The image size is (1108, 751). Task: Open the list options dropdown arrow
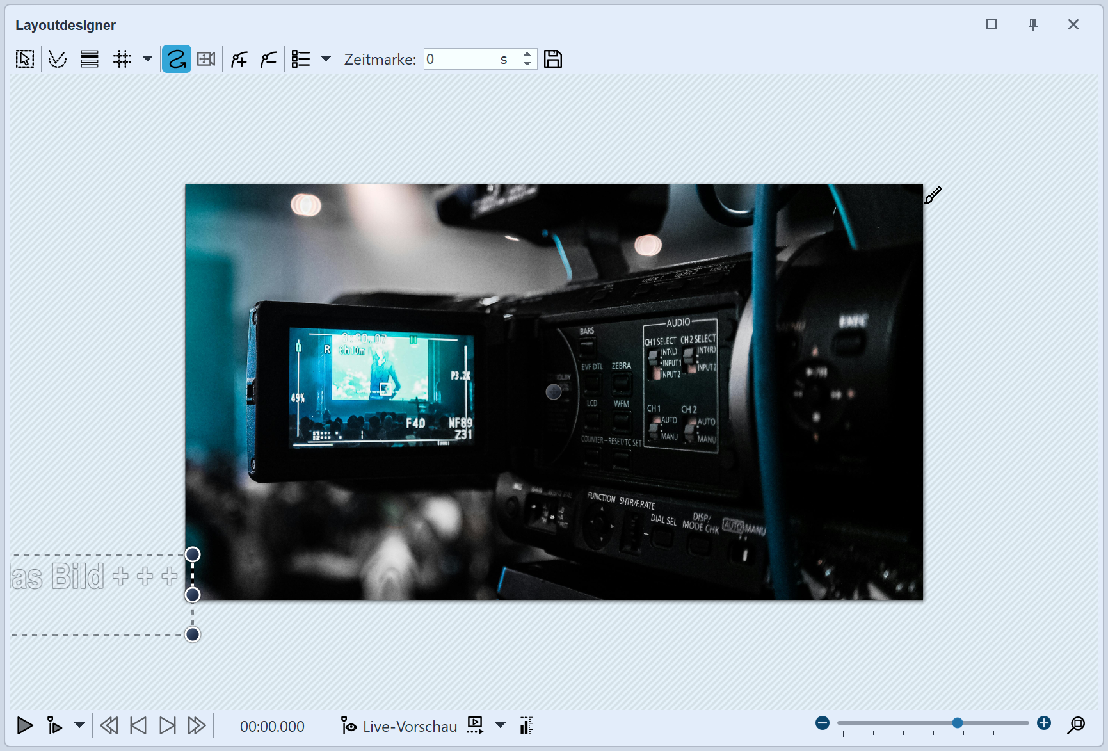[326, 59]
